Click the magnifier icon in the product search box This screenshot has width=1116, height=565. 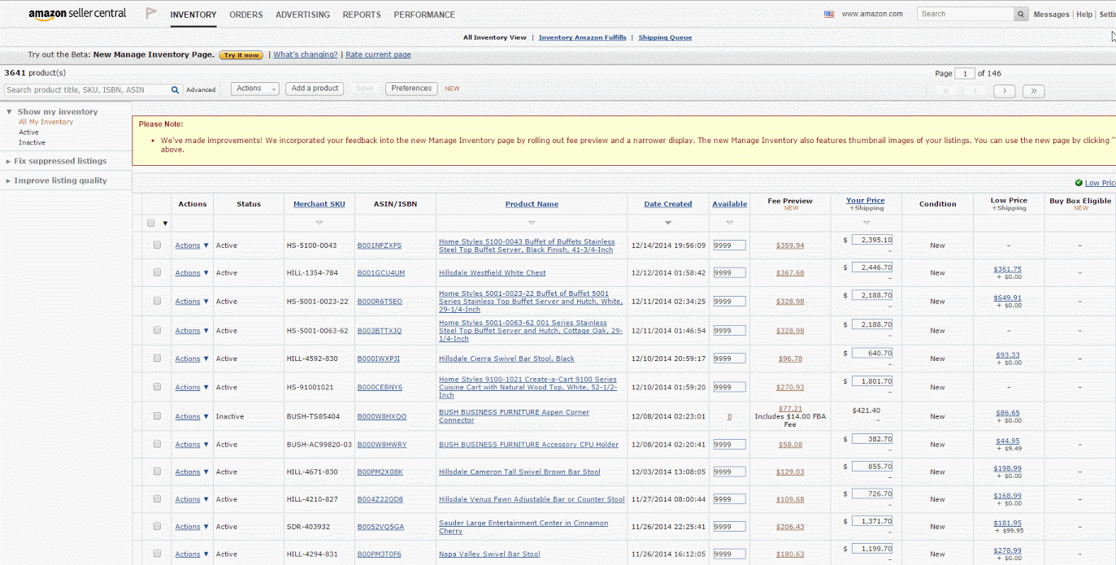[x=175, y=90]
